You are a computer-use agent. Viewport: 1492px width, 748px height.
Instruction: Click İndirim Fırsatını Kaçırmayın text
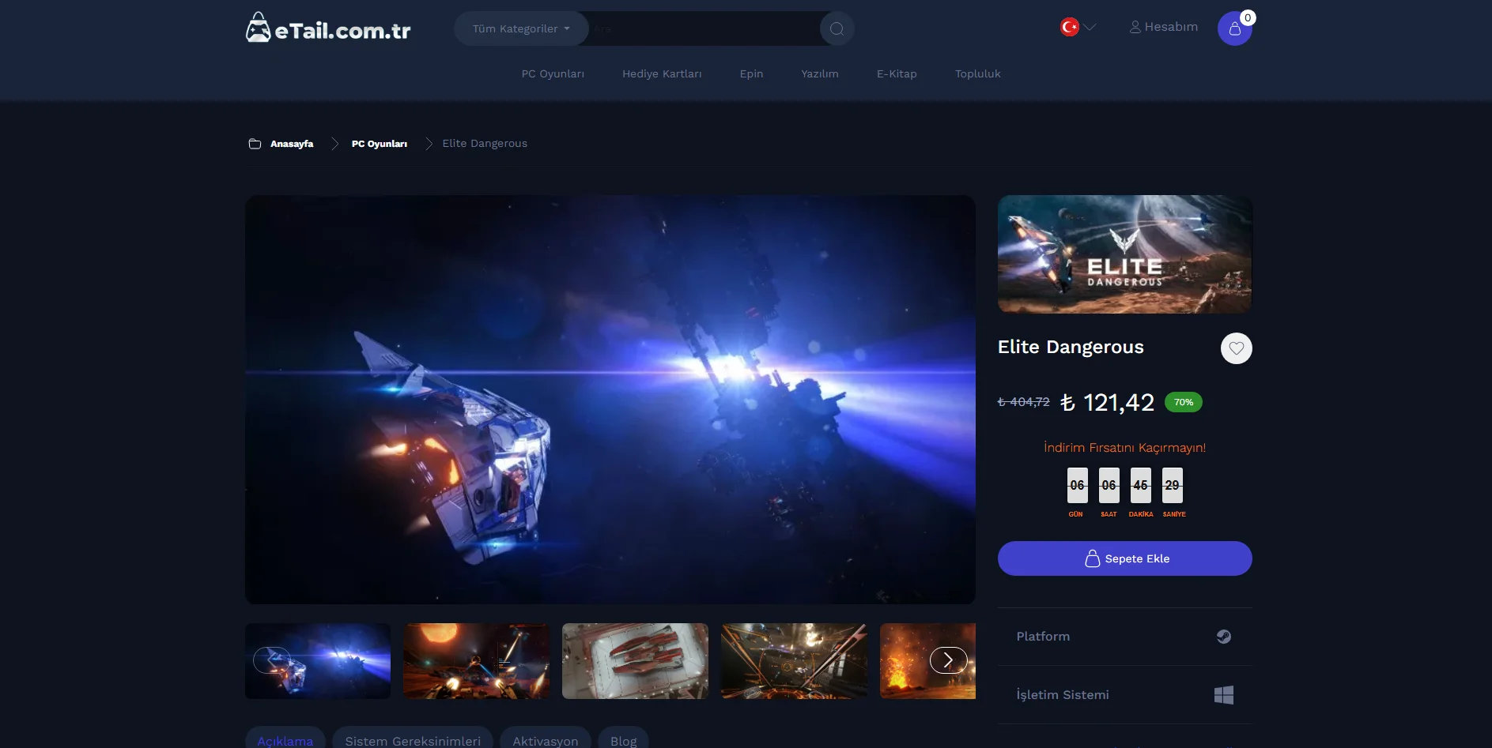click(1125, 448)
